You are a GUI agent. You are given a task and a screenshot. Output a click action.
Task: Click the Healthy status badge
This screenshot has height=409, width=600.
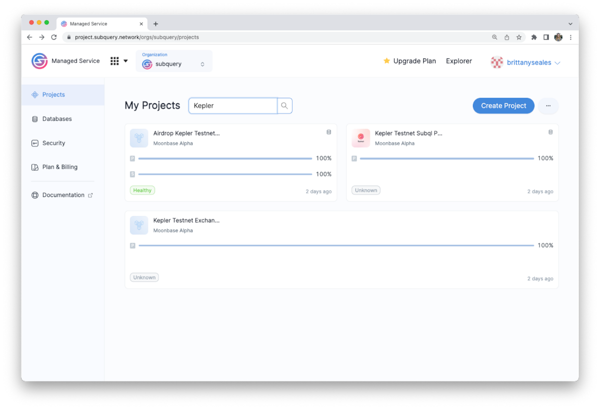(x=142, y=190)
